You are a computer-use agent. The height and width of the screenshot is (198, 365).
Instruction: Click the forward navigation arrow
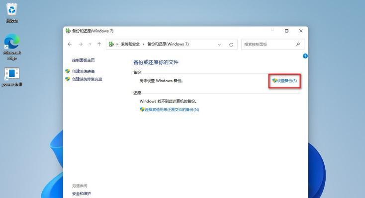tap(81, 44)
